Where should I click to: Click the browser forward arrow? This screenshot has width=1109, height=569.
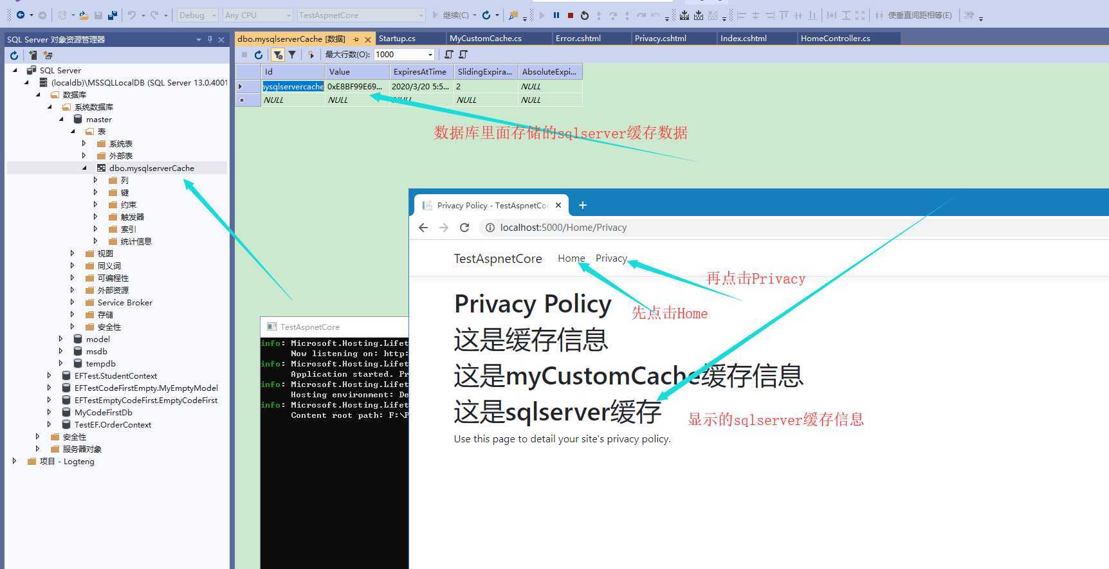coord(444,228)
